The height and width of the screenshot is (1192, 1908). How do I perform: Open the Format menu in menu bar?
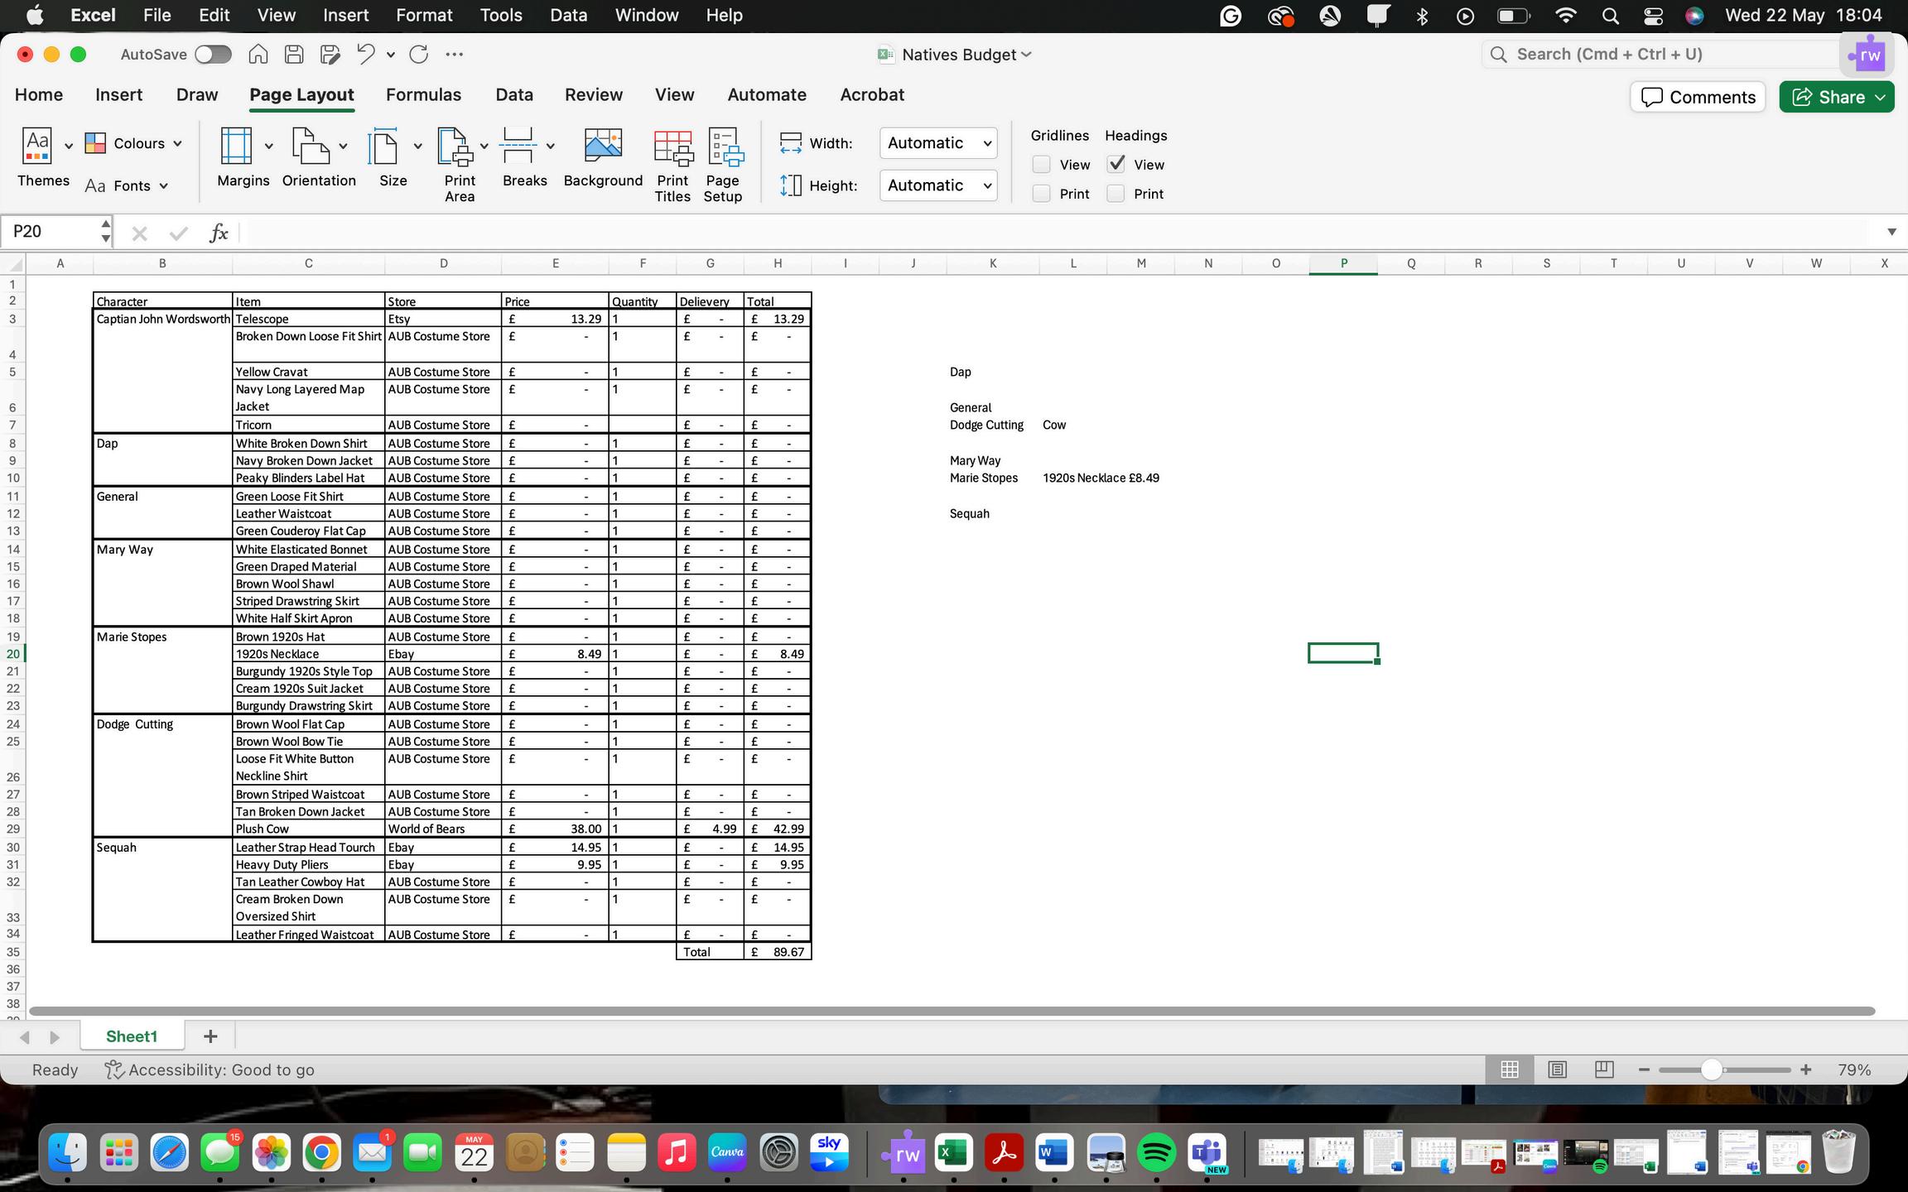tap(424, 16)
